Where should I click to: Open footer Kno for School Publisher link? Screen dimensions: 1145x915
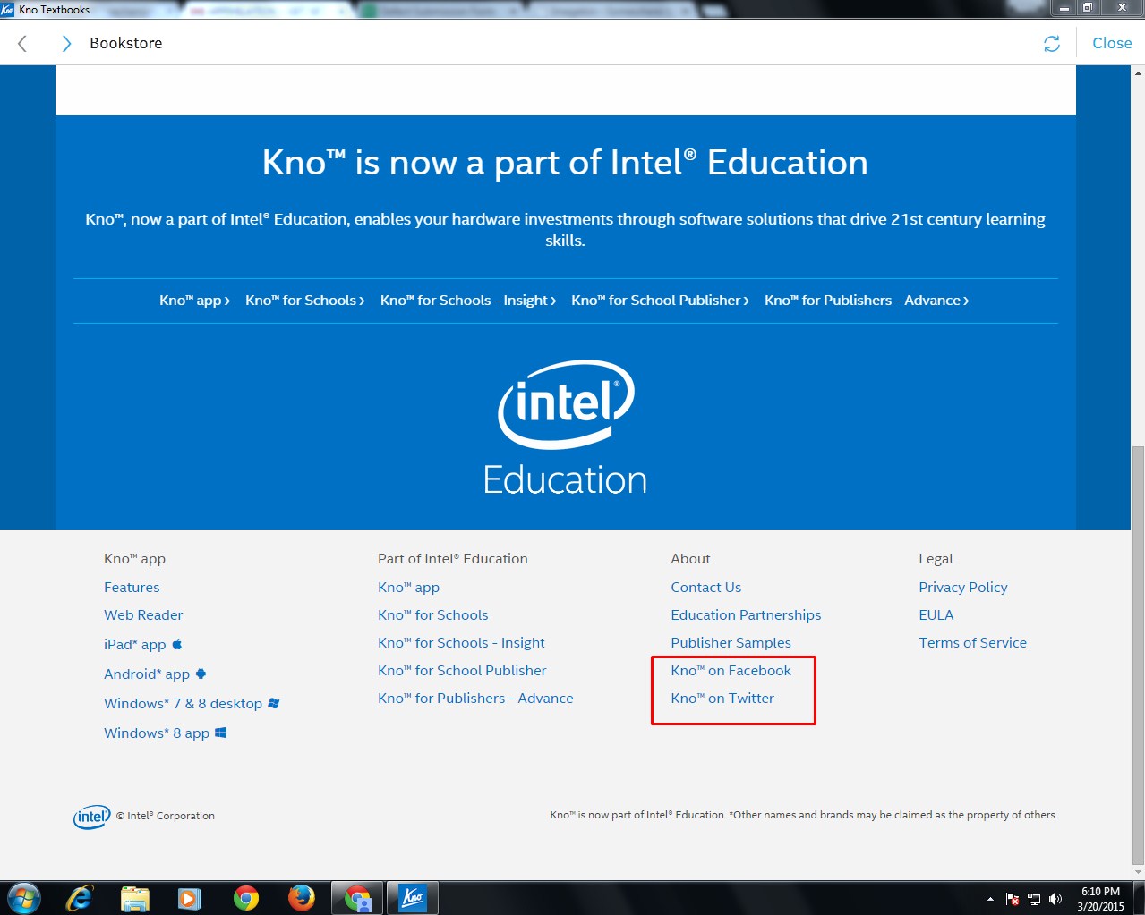pos(462,671)
